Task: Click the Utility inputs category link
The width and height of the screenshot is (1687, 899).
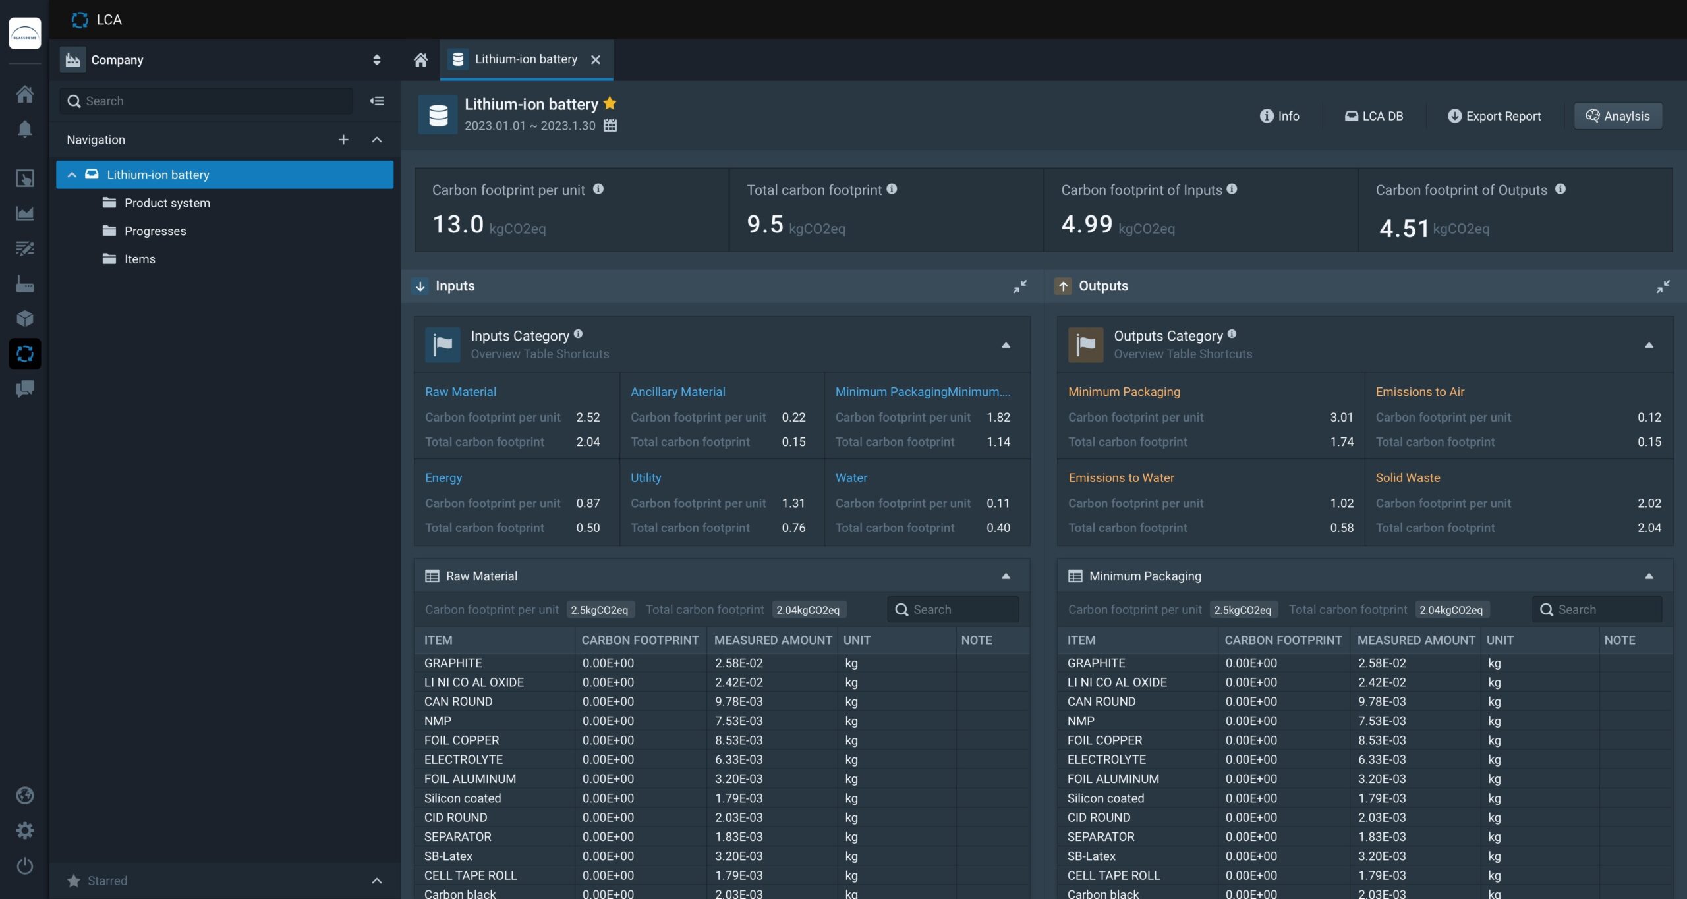Action: point(645,479)
